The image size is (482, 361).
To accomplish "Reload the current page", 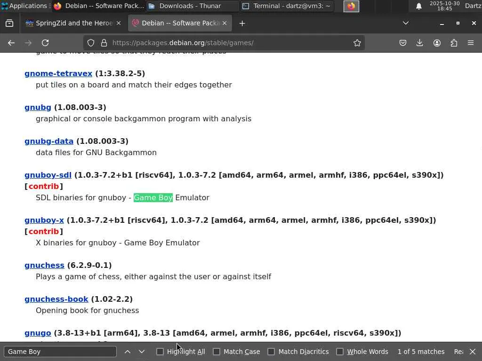I will (x=45, y=43).
